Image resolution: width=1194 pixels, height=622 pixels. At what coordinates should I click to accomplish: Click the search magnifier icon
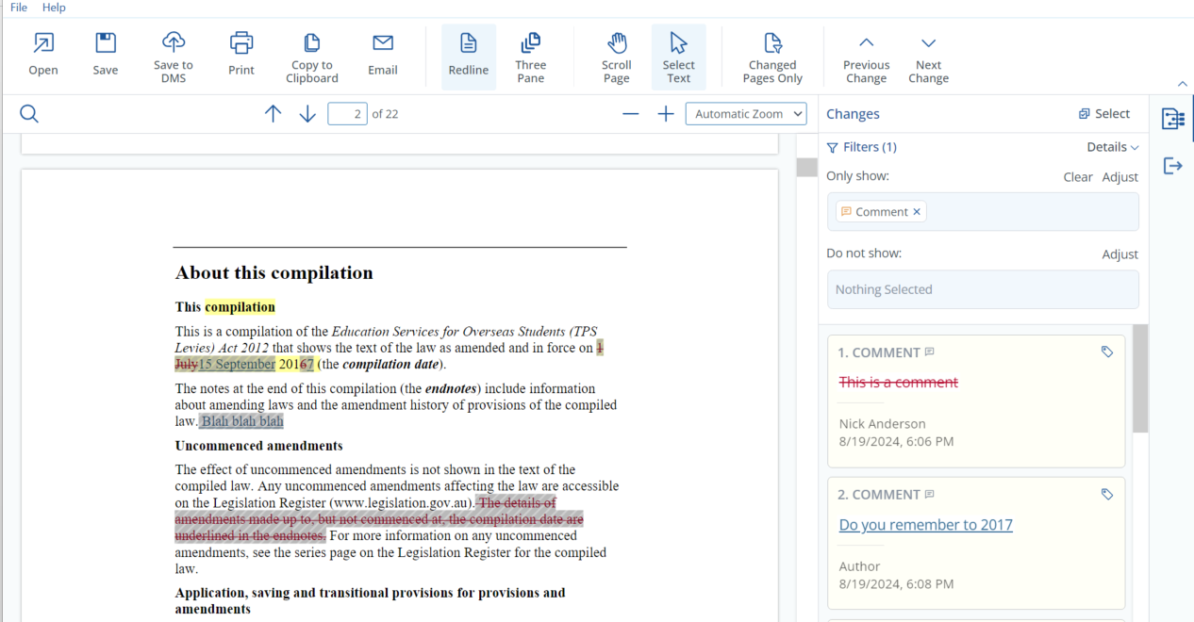click(29, 114)
